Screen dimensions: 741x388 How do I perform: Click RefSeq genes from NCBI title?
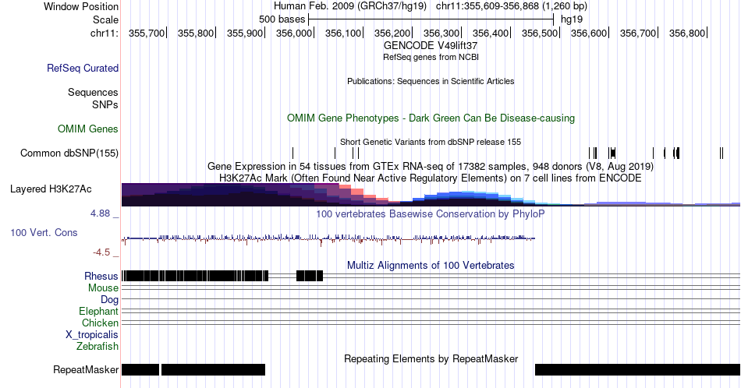click(x=431, y=57)
